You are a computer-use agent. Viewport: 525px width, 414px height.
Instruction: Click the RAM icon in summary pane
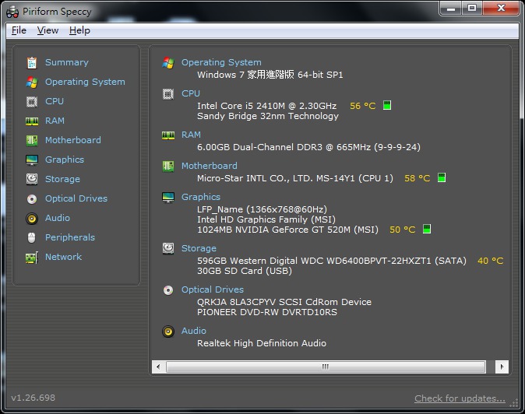tap(168, 135)
